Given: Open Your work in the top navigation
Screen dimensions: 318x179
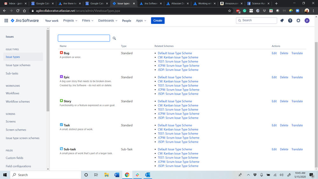Looking at the screenshot, I should pyautogui.click(x=52, y=20).
